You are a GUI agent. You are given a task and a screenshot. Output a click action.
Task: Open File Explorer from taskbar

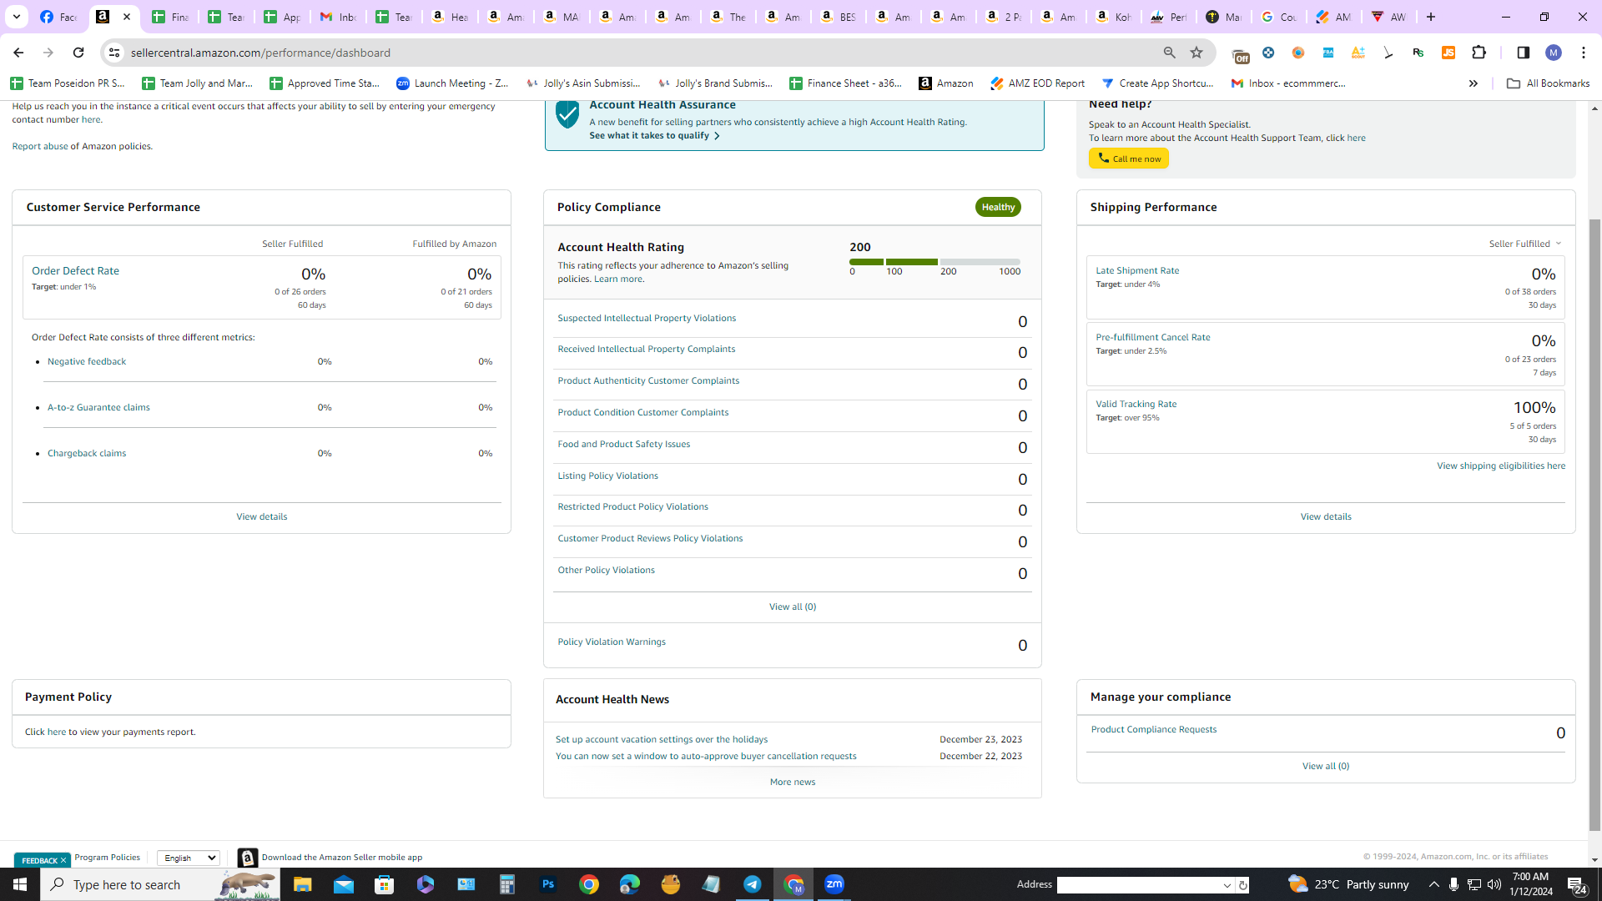pos(302,884)
